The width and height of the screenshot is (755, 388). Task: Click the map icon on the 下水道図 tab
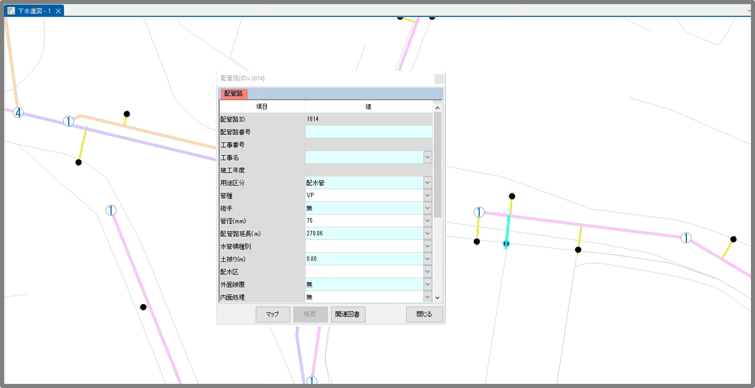click(x=11, y=11)
